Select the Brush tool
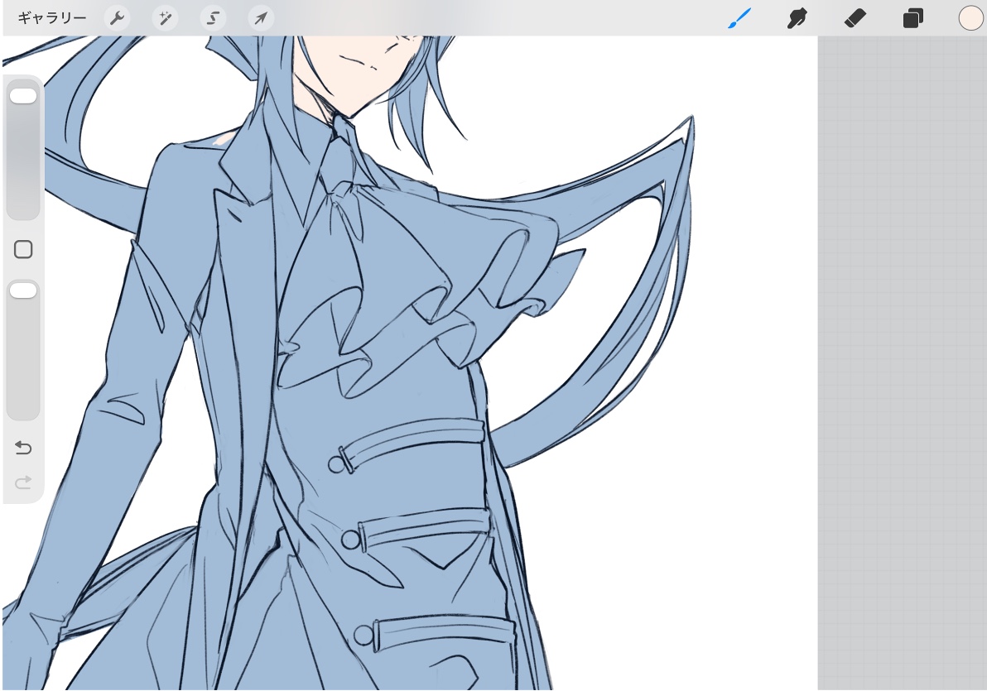Viewport: 987px width, 691px height. pyautogui.click(x=739, y=18)
